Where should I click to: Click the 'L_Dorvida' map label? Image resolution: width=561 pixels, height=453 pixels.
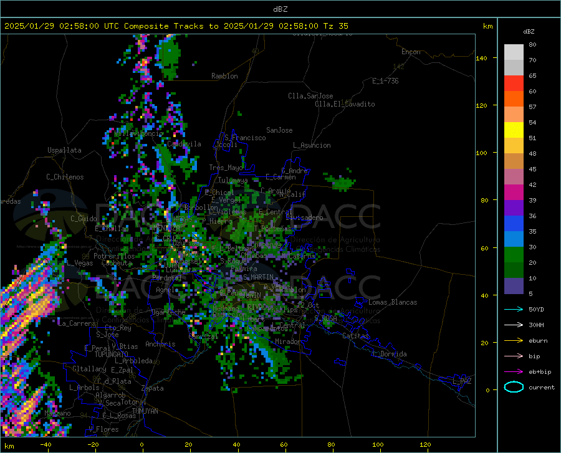click(389, 354)
